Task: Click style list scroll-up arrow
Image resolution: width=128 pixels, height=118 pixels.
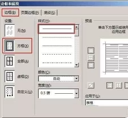Action: click(x=77, y=27)
